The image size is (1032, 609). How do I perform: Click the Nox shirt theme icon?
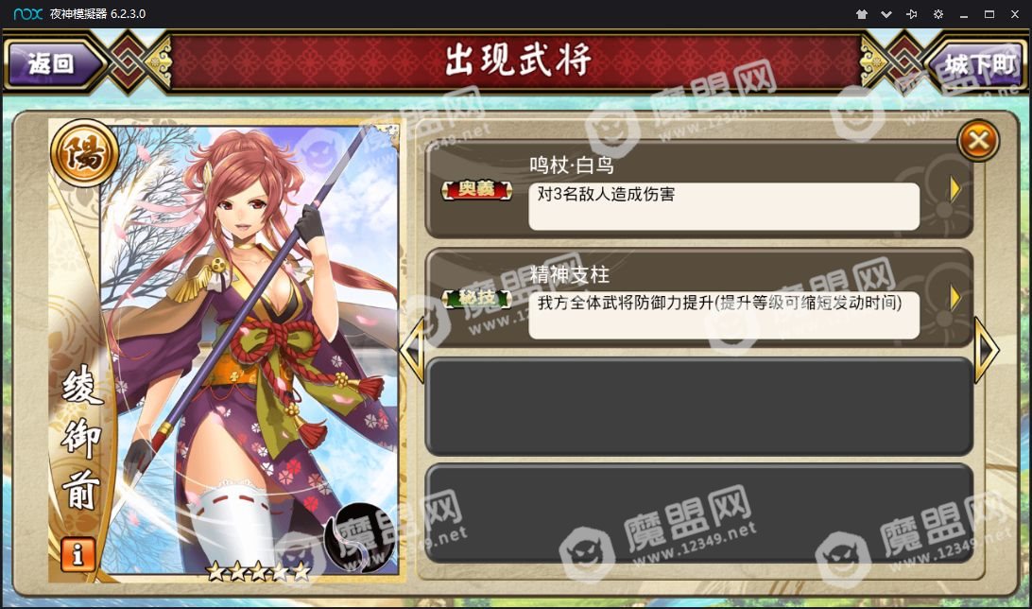pos(862,14)
